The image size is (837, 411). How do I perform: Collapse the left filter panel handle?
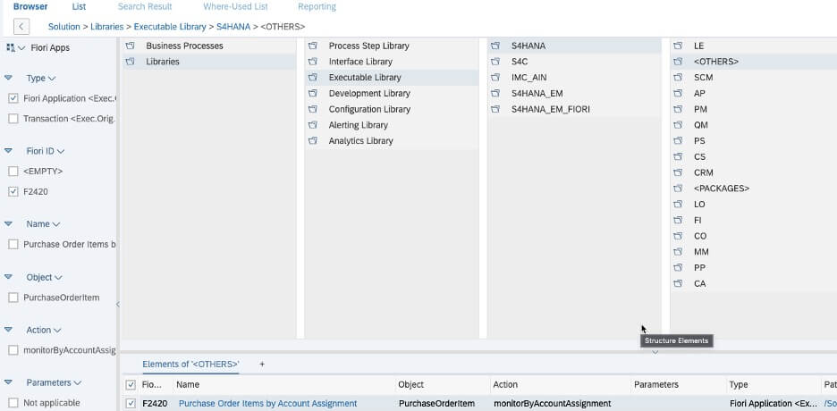pos(118,305)
